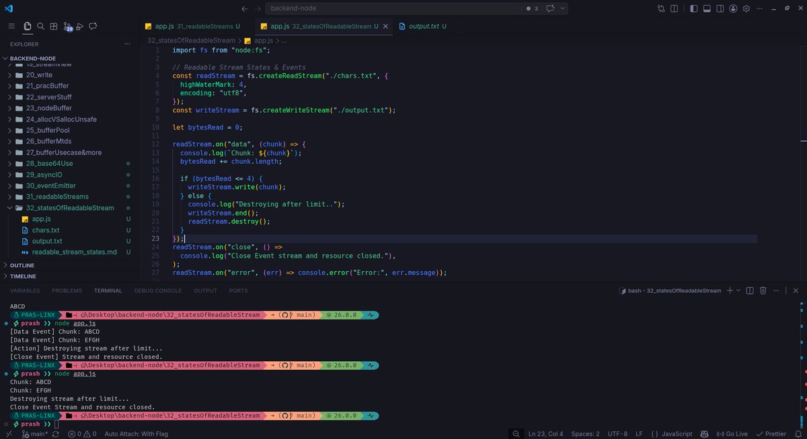This screenshot has height=439, width=807.
Task: Open the Search view icon
Action: click(x=40, y=26)
